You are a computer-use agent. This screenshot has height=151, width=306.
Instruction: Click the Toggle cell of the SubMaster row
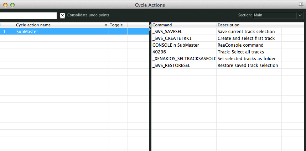pyautogui.click(x=118, y=32)
